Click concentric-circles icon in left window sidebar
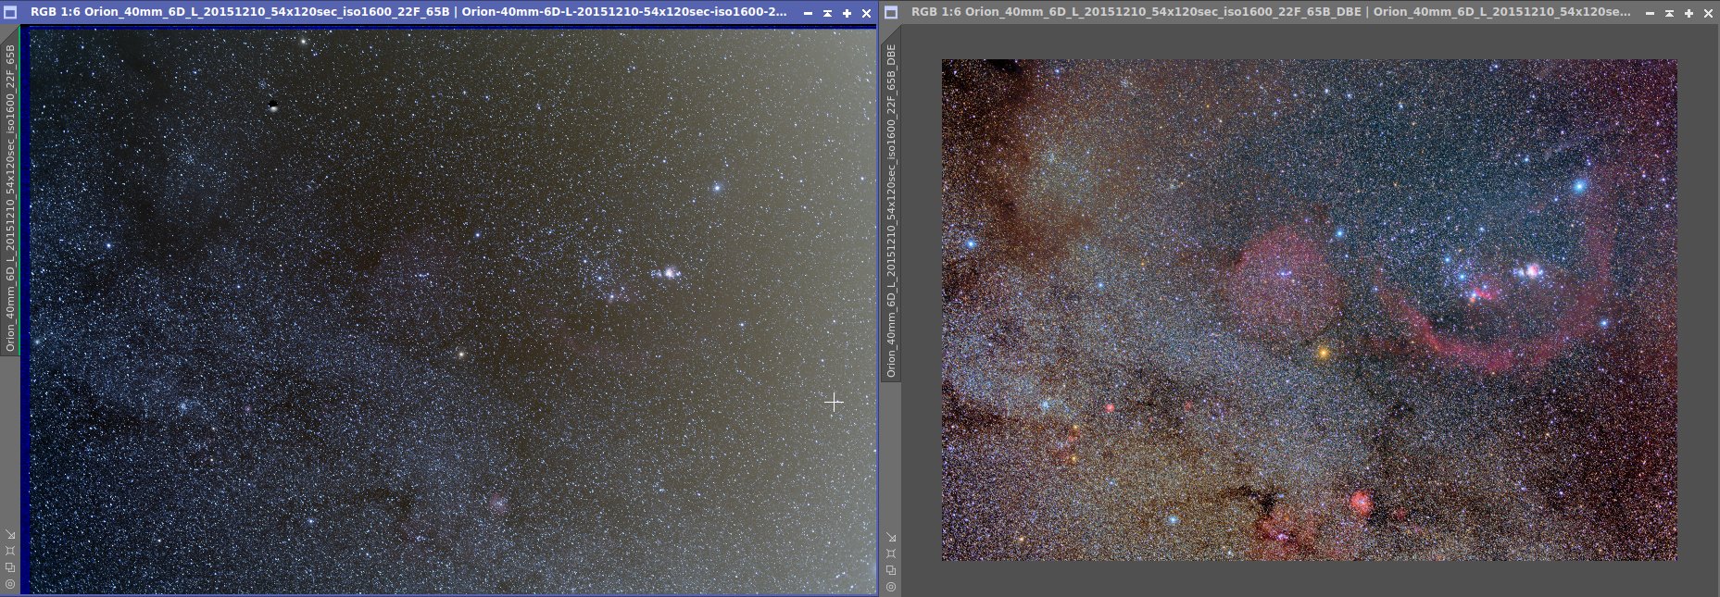Image resolution: width=1720 pixels, height=597 pixels. [10, 584]
